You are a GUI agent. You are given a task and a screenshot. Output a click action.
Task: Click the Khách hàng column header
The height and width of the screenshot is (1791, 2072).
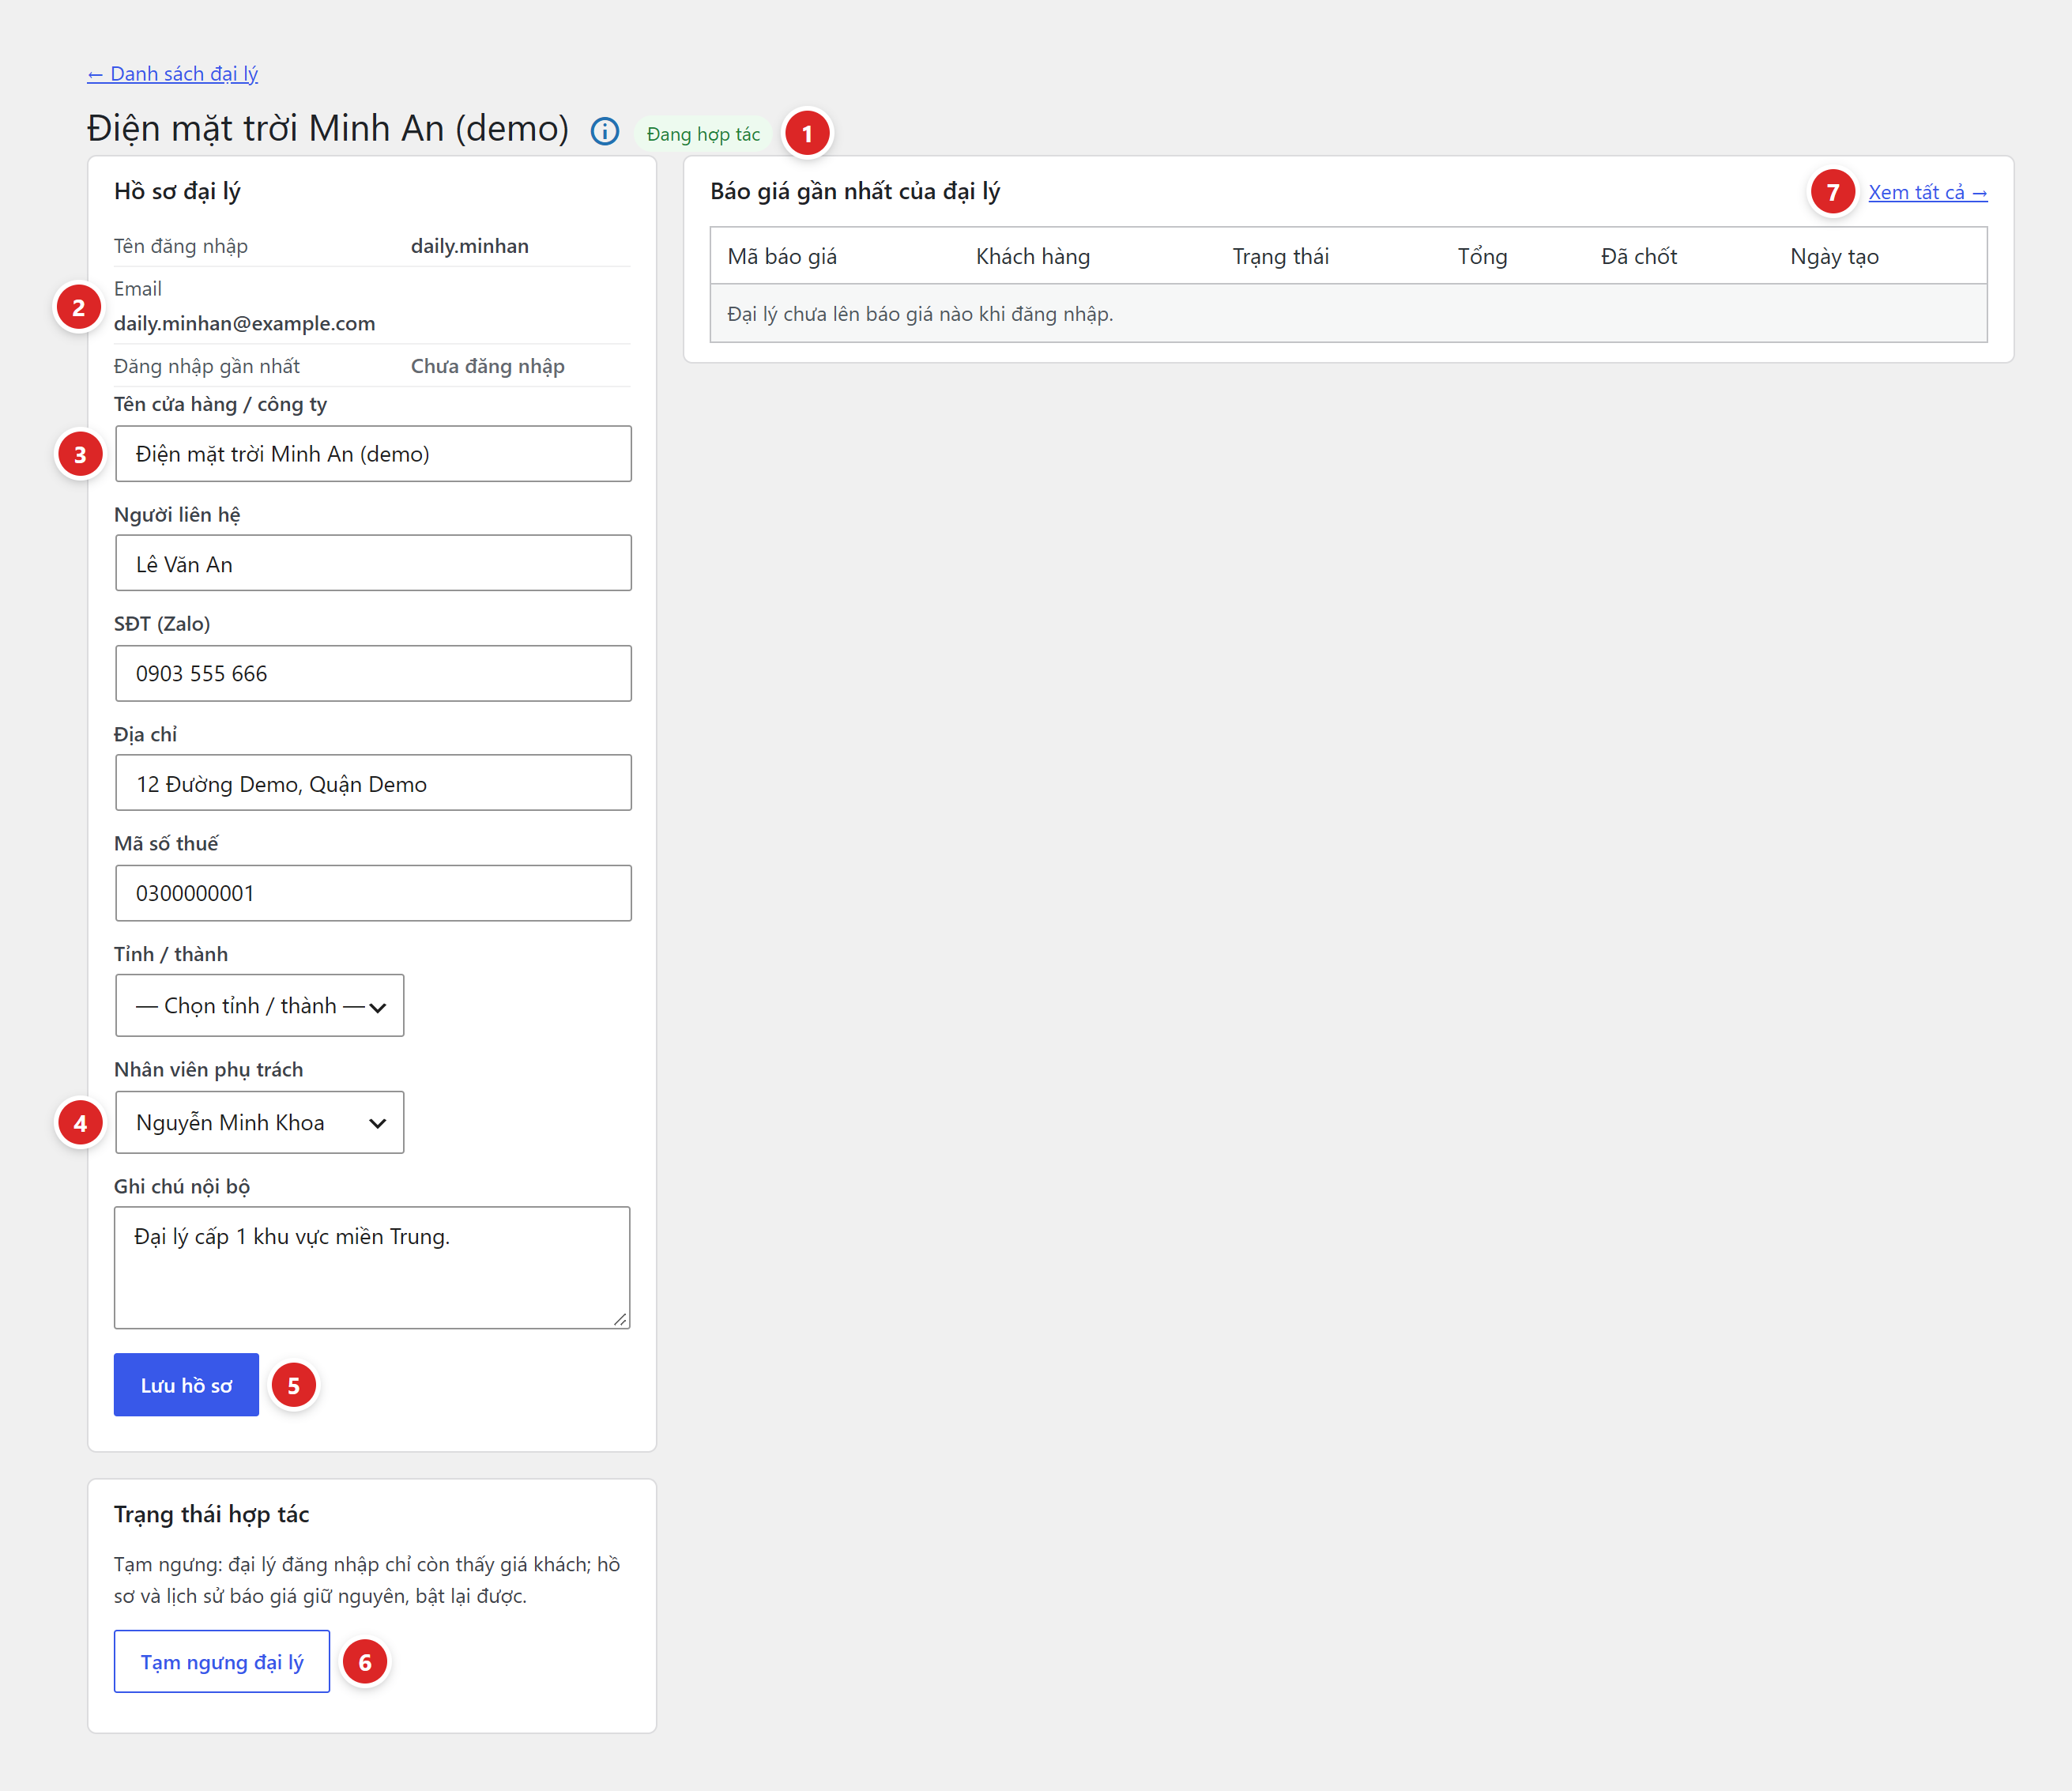1033,256
